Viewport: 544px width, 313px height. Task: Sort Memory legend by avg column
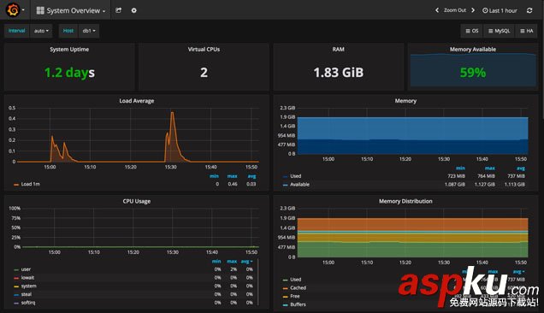point(521,168)
